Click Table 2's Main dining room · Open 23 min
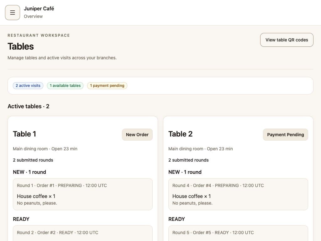Image resolution: width=321 pixels, height=241 pixels. 201,149
